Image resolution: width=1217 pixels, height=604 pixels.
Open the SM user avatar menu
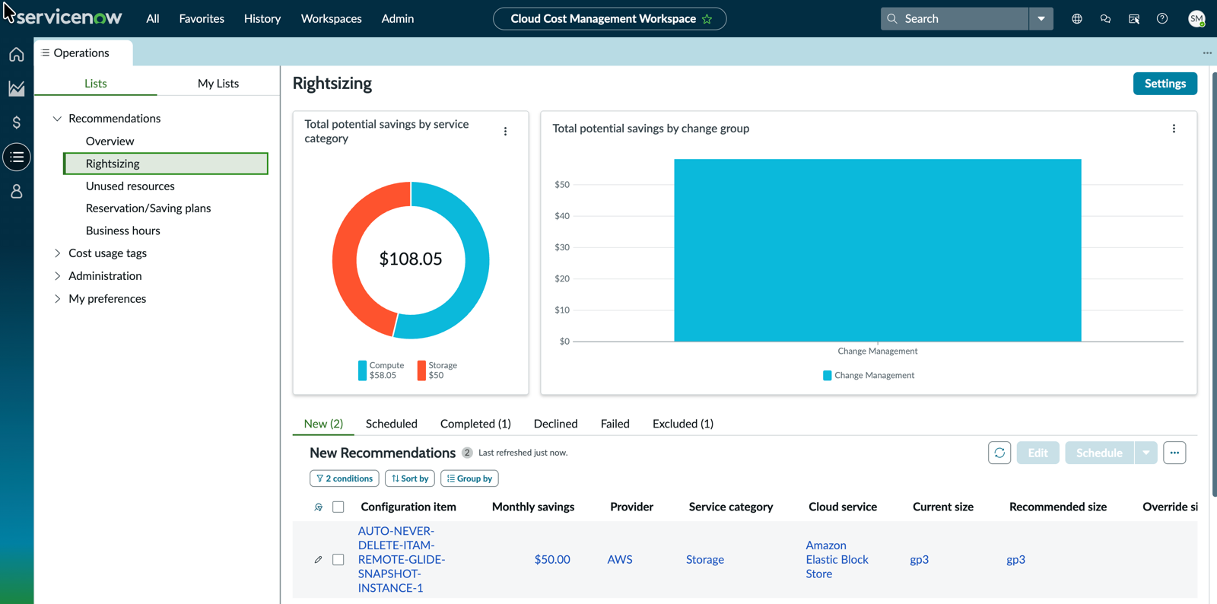tap(1196, 18)
